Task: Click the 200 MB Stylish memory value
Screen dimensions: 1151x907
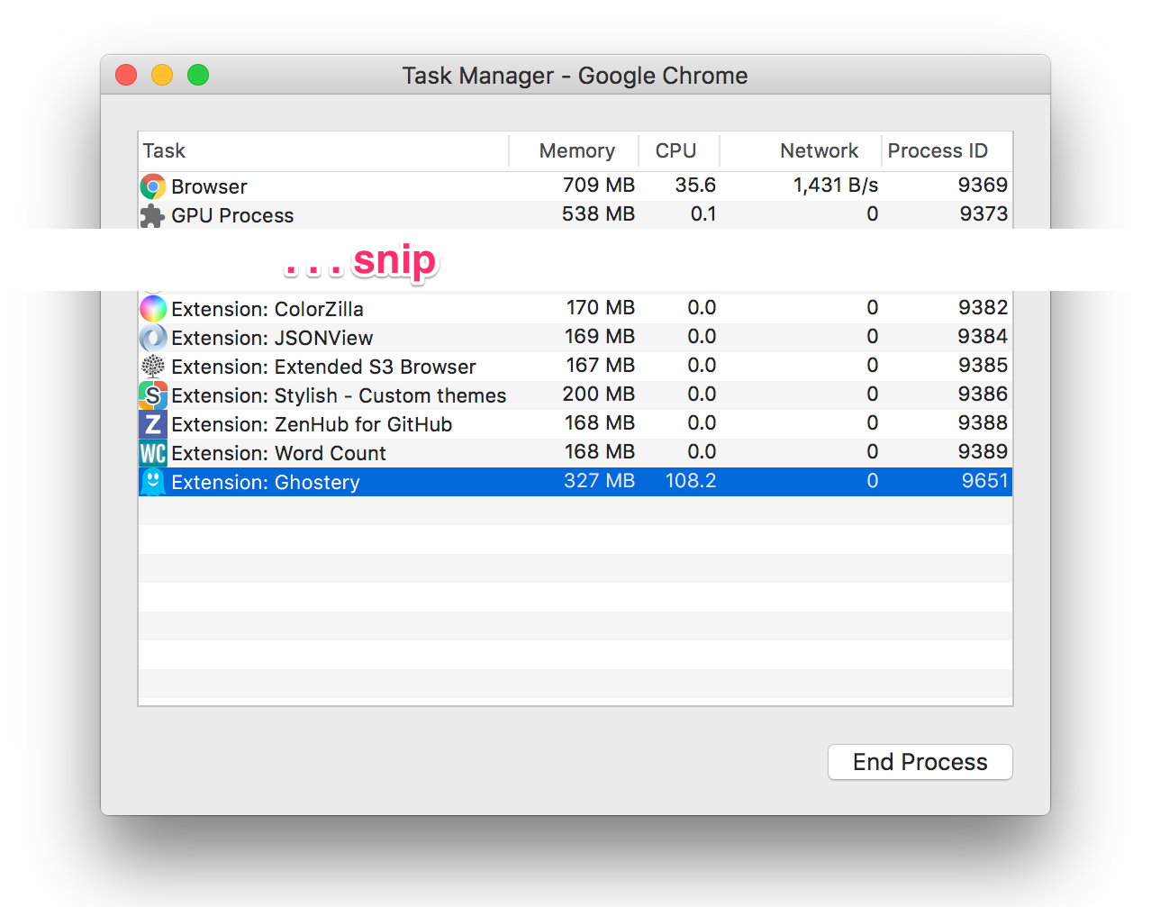Action: (x=599, y=395)
